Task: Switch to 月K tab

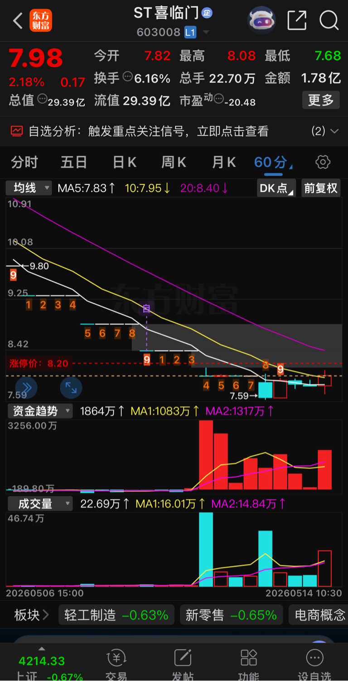Action: [x=224, y=162]
